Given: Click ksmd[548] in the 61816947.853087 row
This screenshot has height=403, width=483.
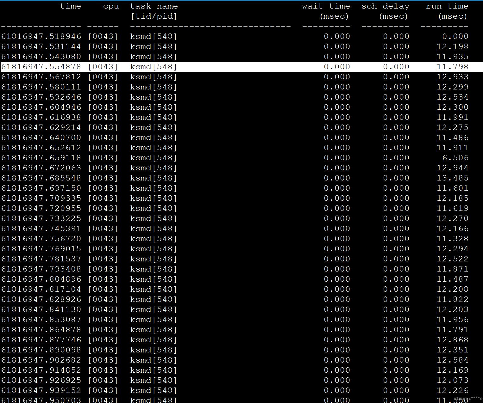Looking at the screenshot, I should [x=154, y=320].
